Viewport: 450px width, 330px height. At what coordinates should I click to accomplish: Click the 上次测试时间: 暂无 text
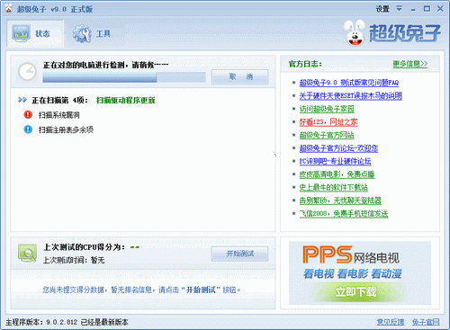click(x=74, y=260)
